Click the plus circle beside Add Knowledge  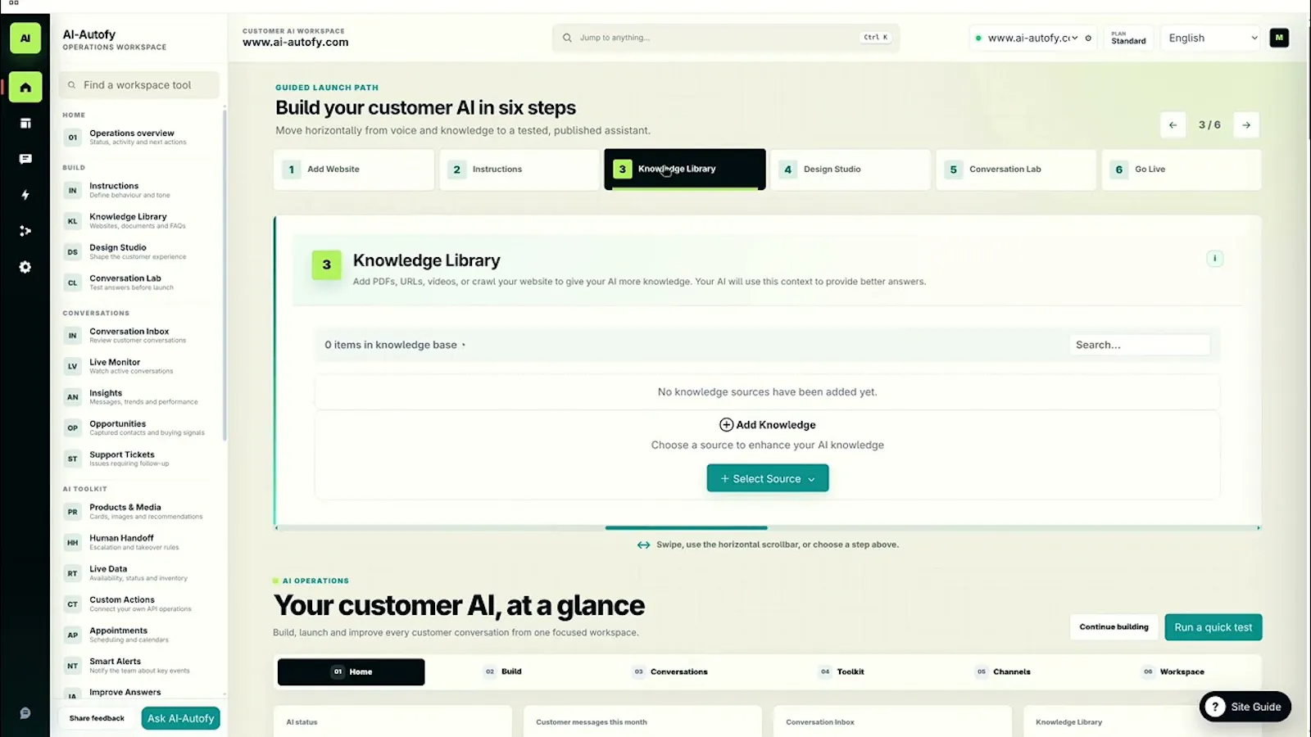click(x=726, y=425)
